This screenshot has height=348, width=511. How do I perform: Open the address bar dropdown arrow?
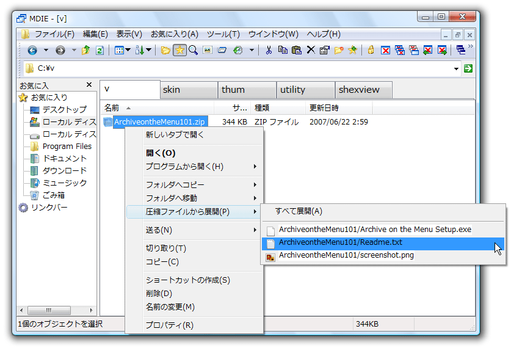click(x=456, y=69)
